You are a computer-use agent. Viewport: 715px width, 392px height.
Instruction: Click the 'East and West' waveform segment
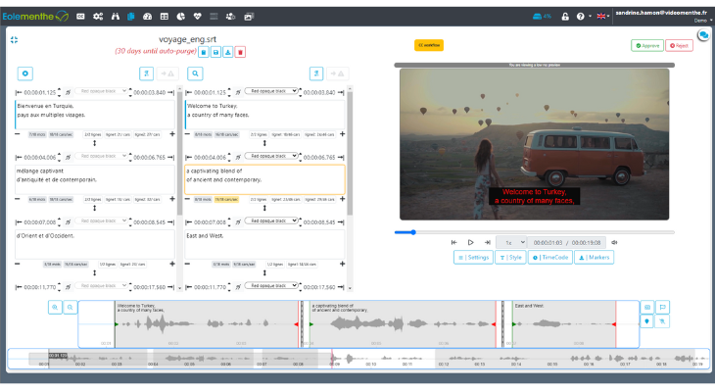point(564,324)
